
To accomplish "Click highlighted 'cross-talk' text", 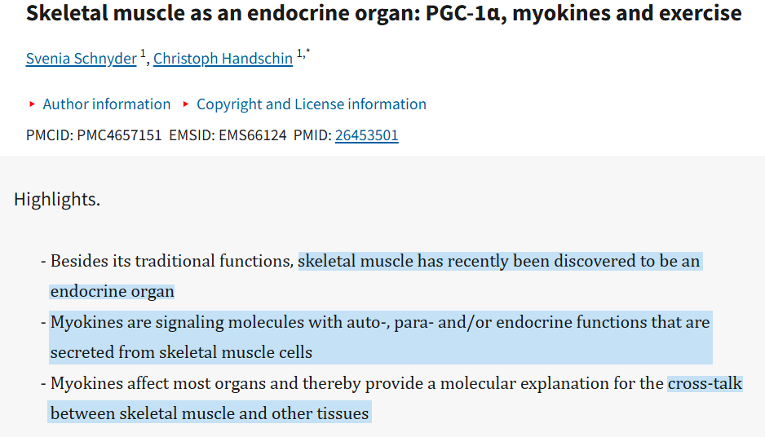I will 705,383.
